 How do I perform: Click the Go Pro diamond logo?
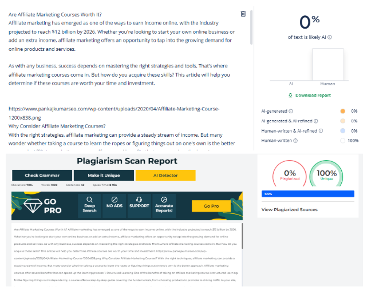(x=33, y=206)
